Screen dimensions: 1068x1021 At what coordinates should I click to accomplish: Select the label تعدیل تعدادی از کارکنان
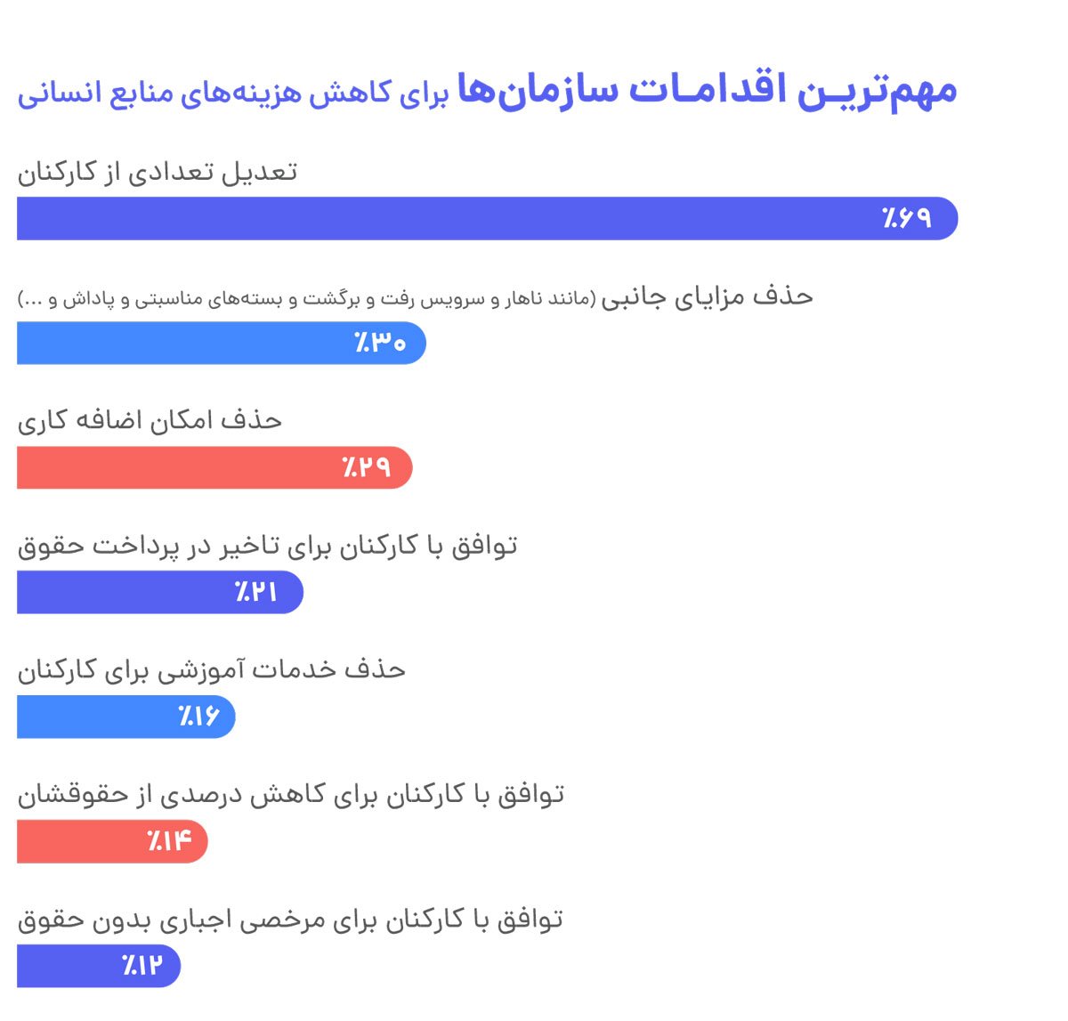[x=158, y=171]
